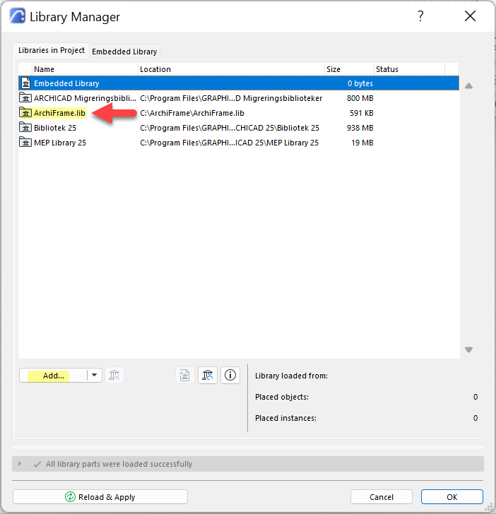Screen dimensions: 496x514
Task: Click the ARCHICAD Migreringsbibli... folder icon
Action: [x=25, y=98]
